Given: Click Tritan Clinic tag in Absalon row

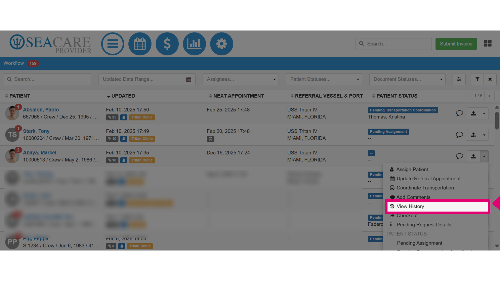Looking at the screenshot, I should coord(142,117).
